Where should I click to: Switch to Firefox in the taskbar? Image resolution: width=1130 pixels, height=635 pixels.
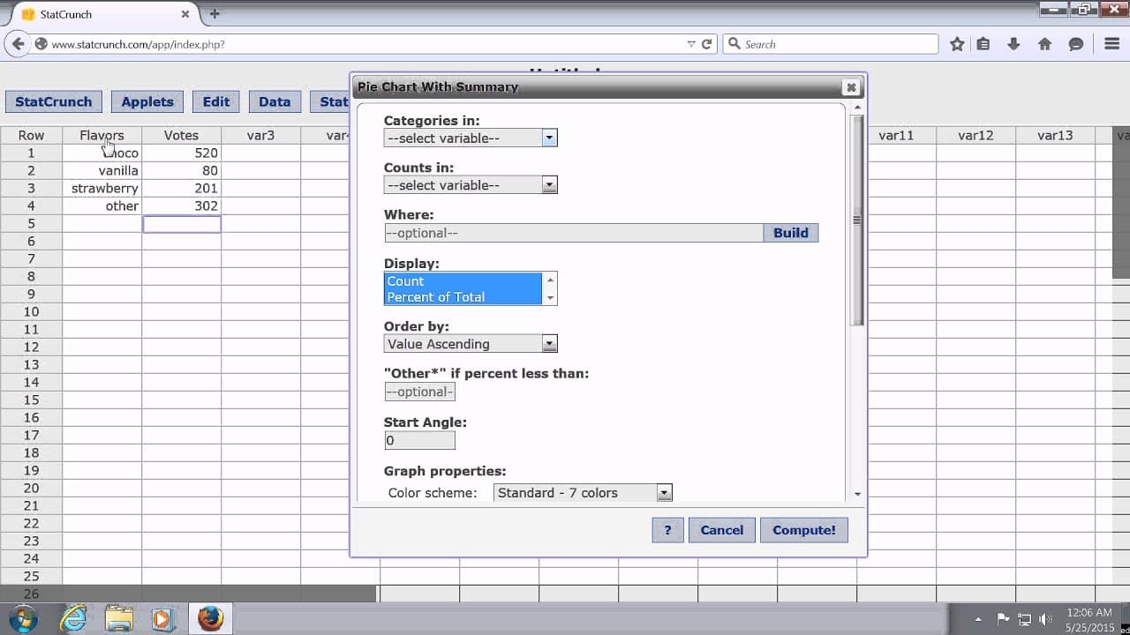[210, 618]
